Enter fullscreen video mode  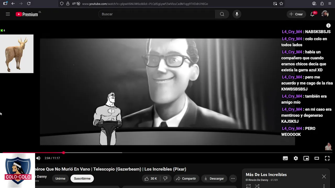coord(327,158)
